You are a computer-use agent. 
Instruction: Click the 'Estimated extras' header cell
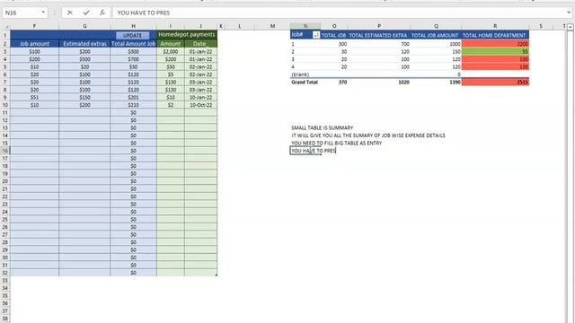point(84,44)
